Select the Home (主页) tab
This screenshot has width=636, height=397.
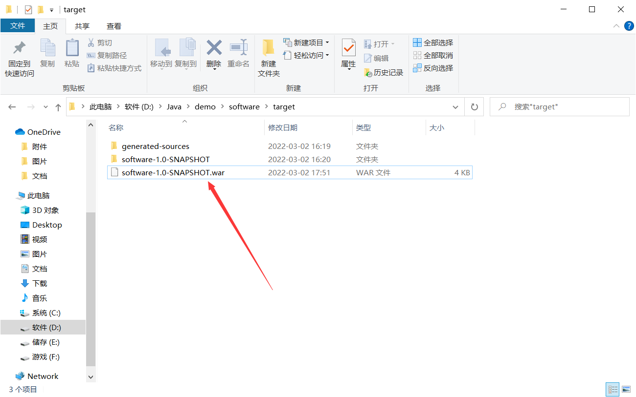tap(50, 26)
